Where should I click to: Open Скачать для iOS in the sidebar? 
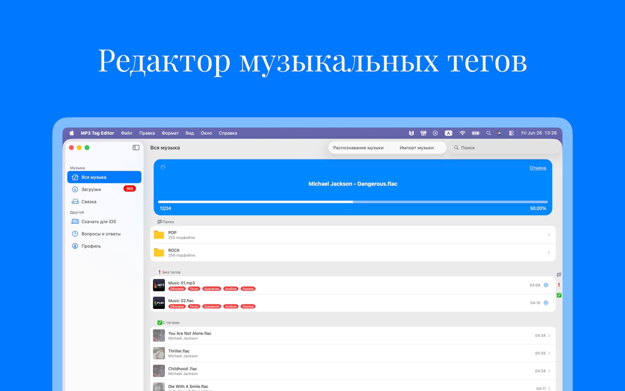point(104,222)
